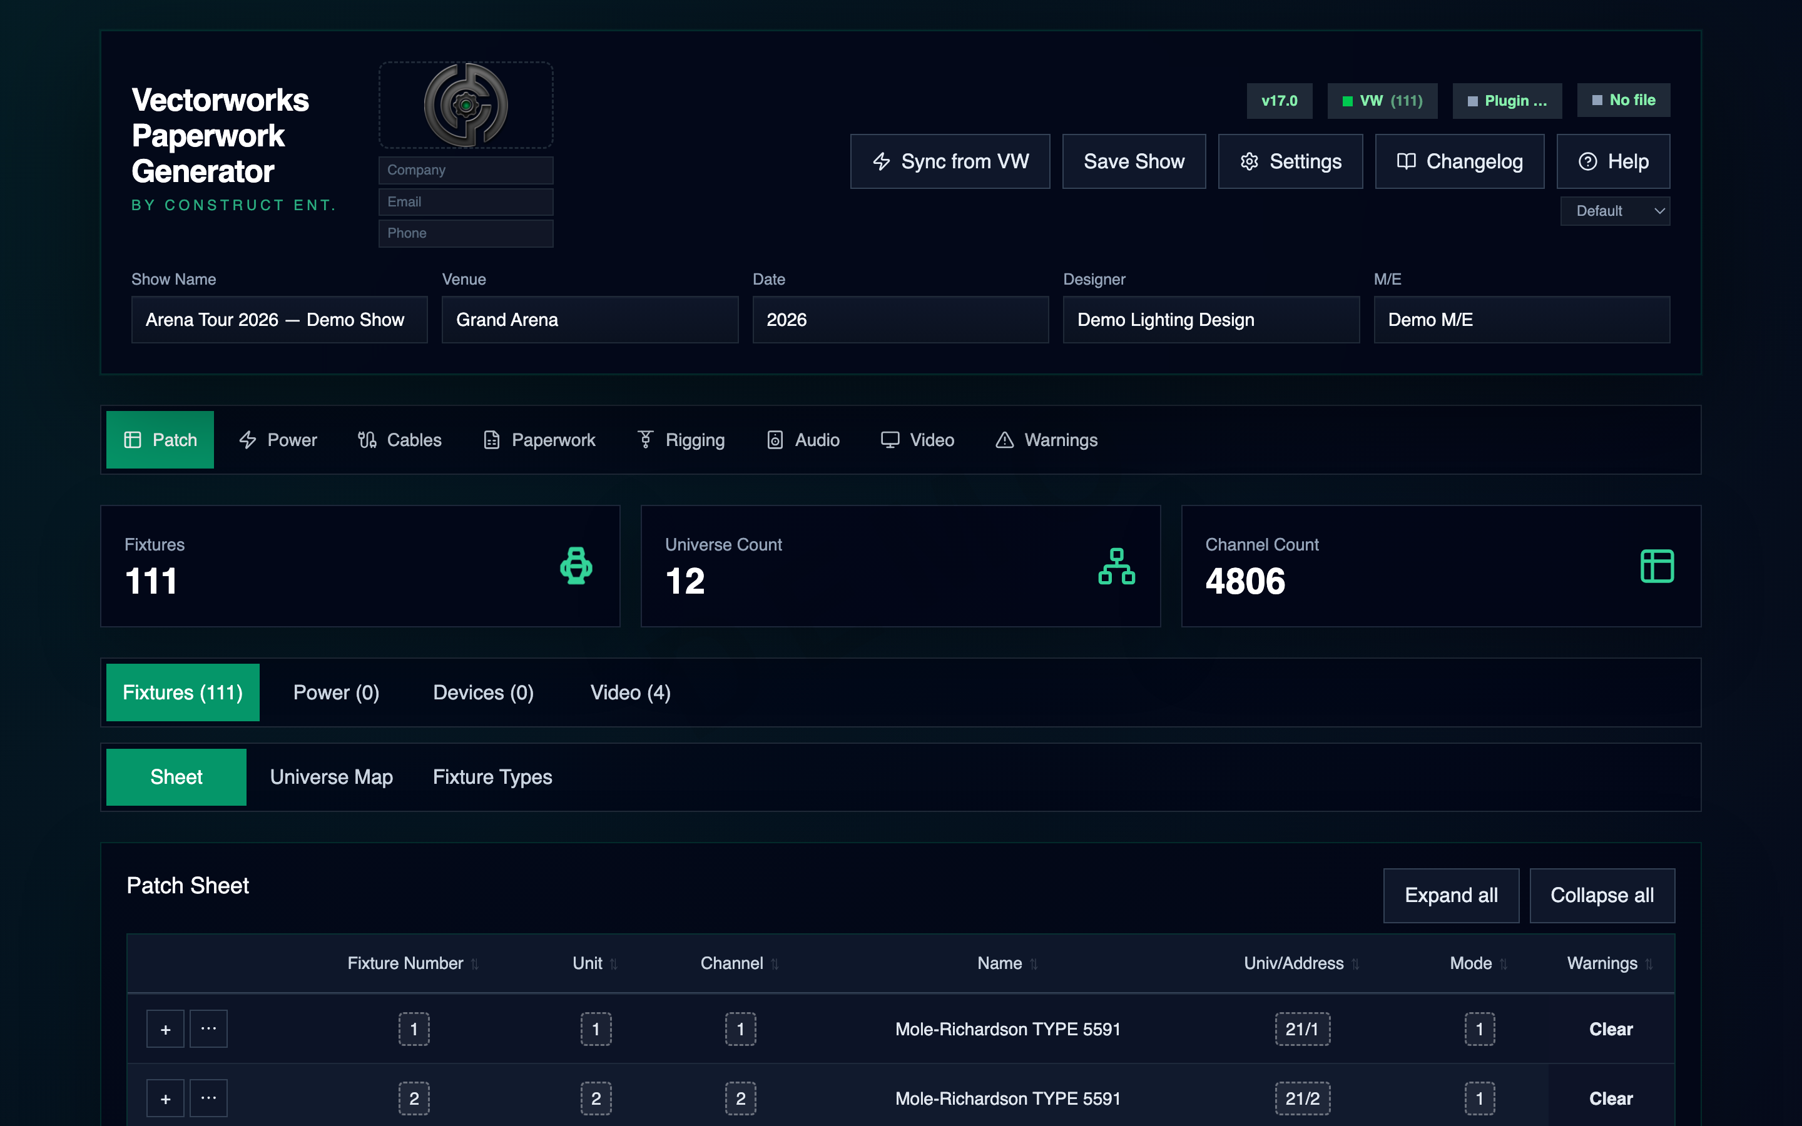This screenshot has width=1802, height=1126.
Task: Click the table icon in Channel Count card
Action: (1657, 566)
